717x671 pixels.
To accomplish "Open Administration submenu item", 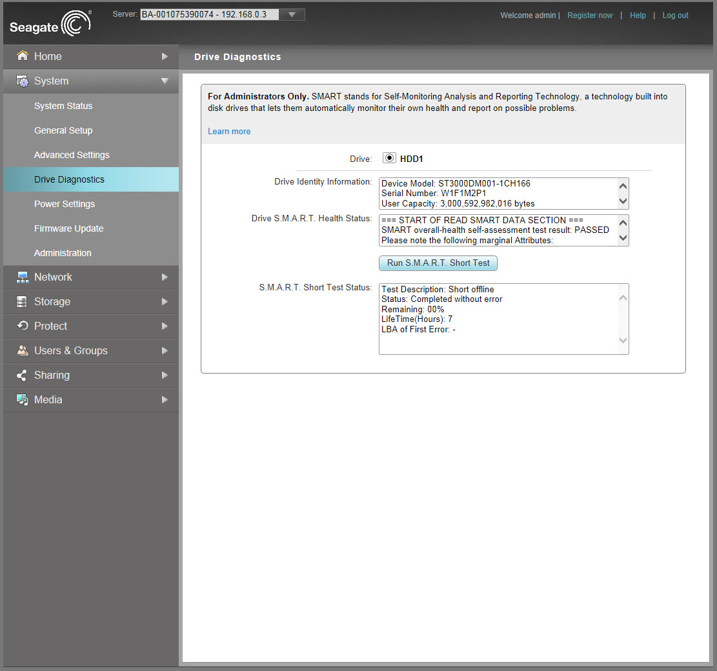I will click(91, 253).
